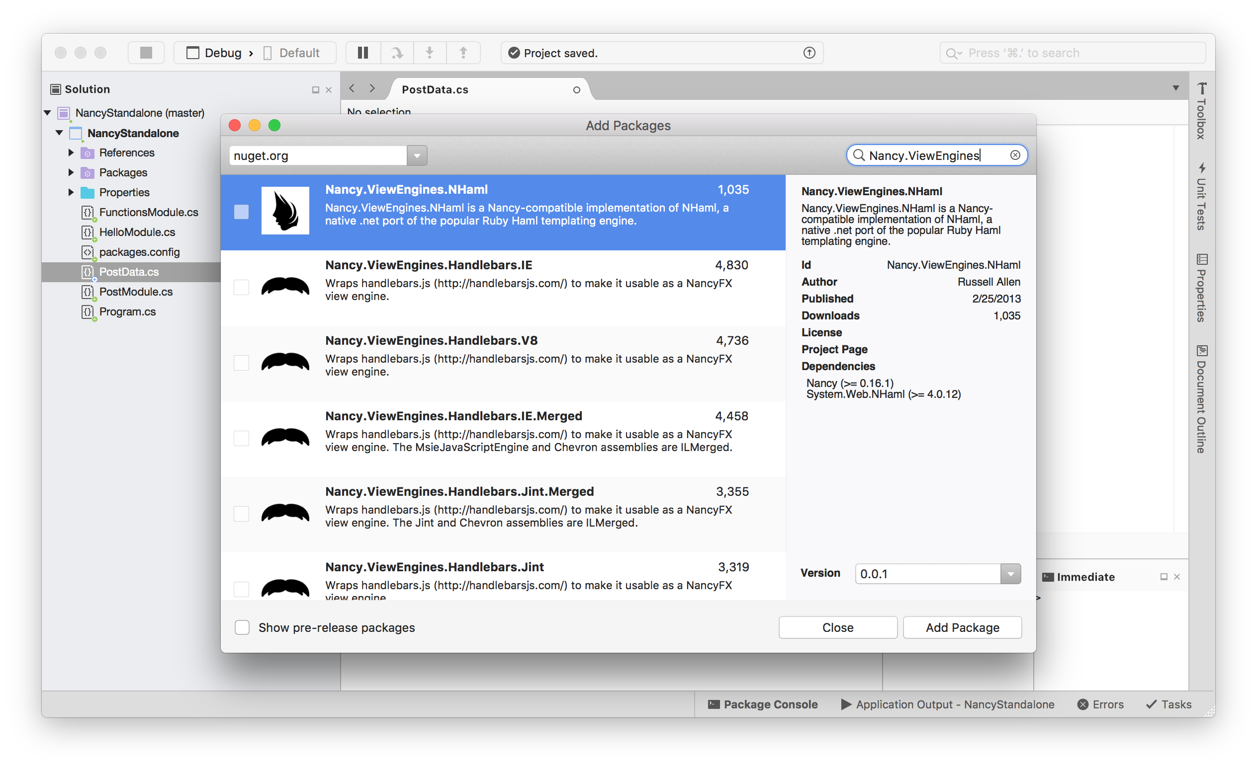
Task: Navigate back with the left chevron
Action: (x=352, y=89)
